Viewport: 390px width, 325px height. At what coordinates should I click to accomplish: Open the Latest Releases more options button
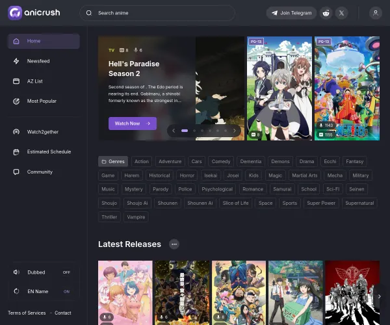174,244
